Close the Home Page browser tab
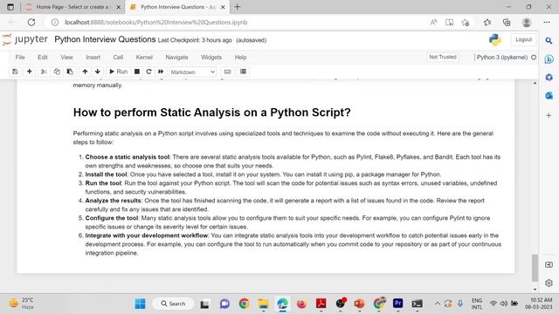Screen dimensions: 559x314 pos(119,7)
